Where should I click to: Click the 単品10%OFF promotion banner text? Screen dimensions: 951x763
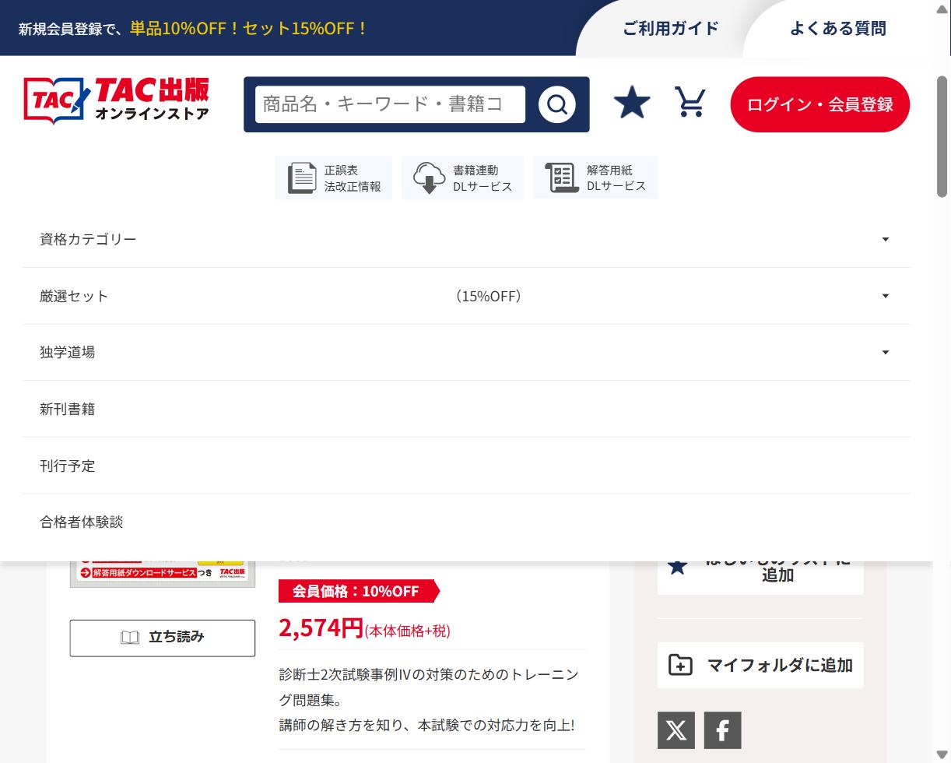[249, 28]
